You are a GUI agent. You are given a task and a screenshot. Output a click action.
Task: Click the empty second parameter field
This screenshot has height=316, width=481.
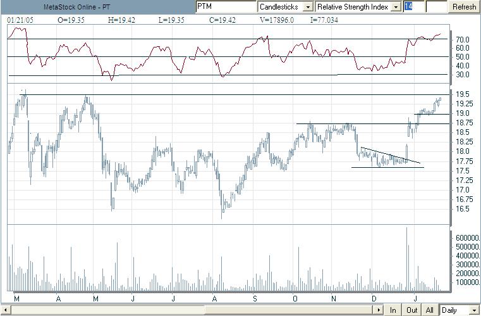pos(436,7)
